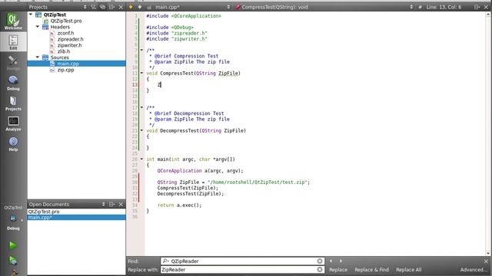Open the main.cpp file selector dropdown
The image size is (492, 276).
(x=228, y=7)
